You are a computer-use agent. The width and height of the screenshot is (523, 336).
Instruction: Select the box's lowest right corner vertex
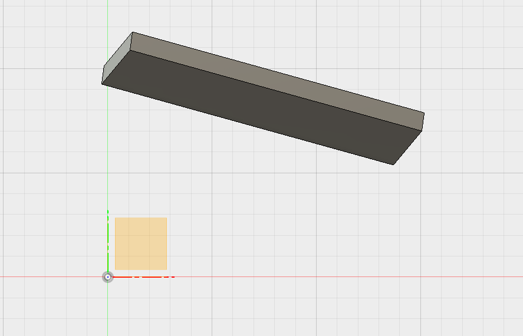[393, 164]
